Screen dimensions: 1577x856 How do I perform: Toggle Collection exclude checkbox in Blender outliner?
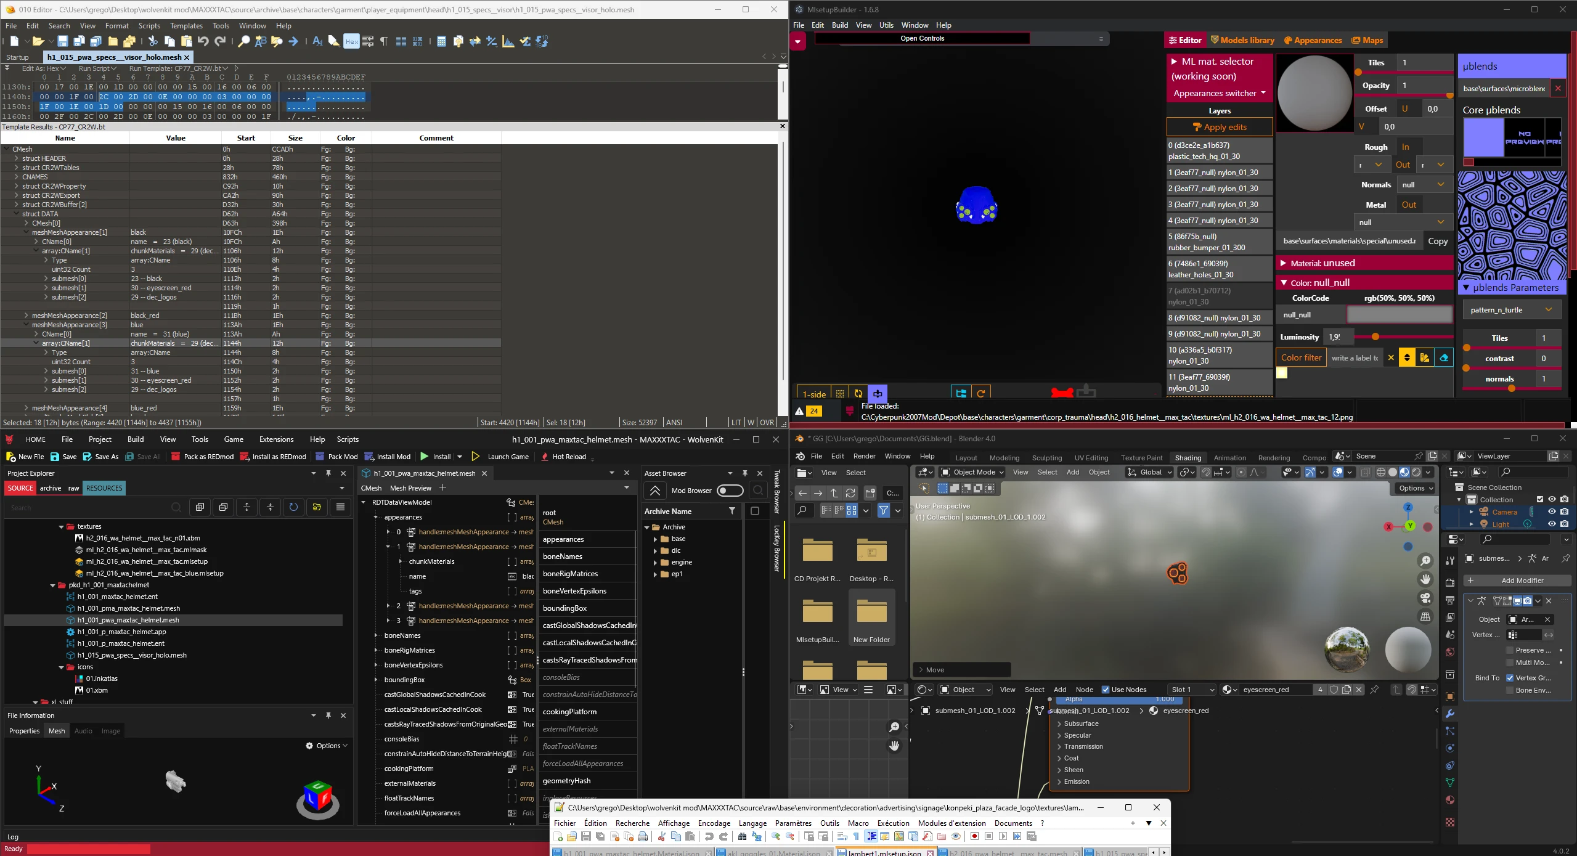1540,499
